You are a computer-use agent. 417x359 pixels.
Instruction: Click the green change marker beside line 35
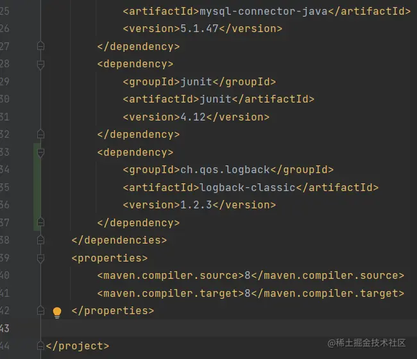(37, 187)
